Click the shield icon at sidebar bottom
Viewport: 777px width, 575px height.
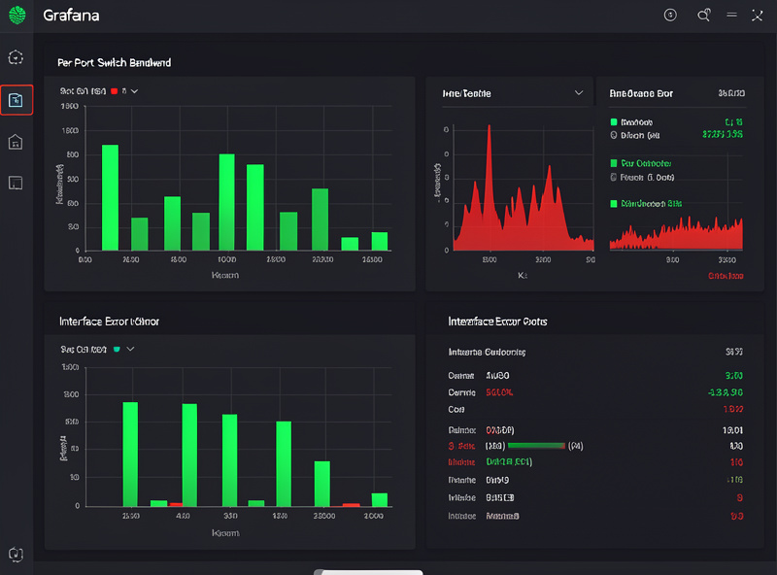point(16,555)
